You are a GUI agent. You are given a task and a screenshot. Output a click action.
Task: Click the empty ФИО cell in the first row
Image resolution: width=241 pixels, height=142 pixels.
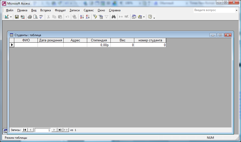26,45
